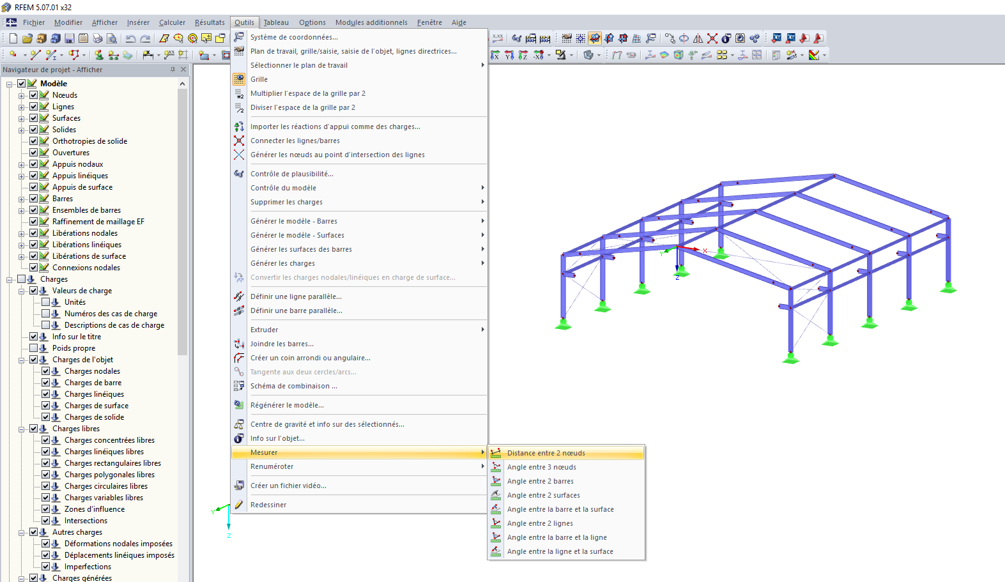
Task: Select the New member tool icon
Action: [51, 55]
